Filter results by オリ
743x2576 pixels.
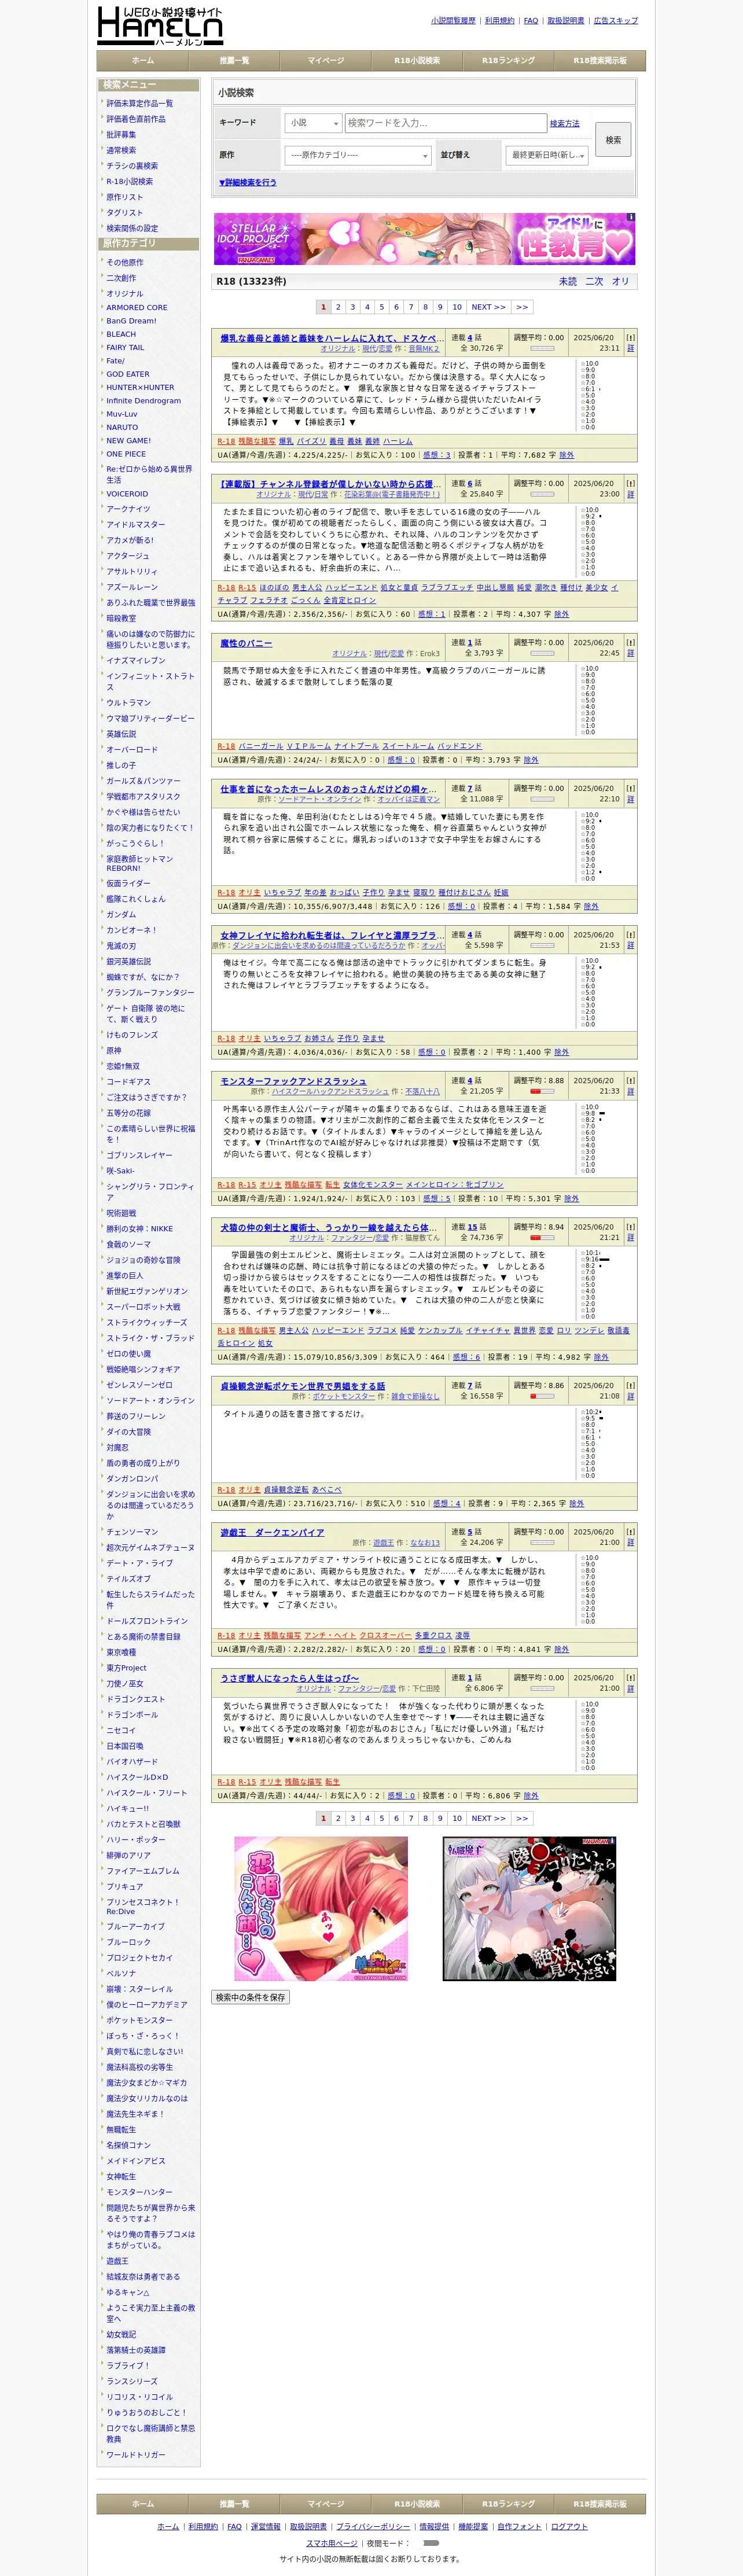click(621, 281)
